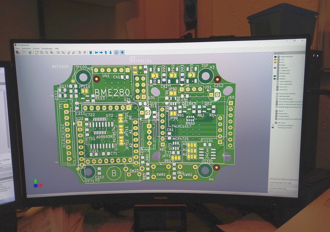330x232 pixels.
Task: Click Platinenkörper color swatch
Action: click(x=275, y=57)
